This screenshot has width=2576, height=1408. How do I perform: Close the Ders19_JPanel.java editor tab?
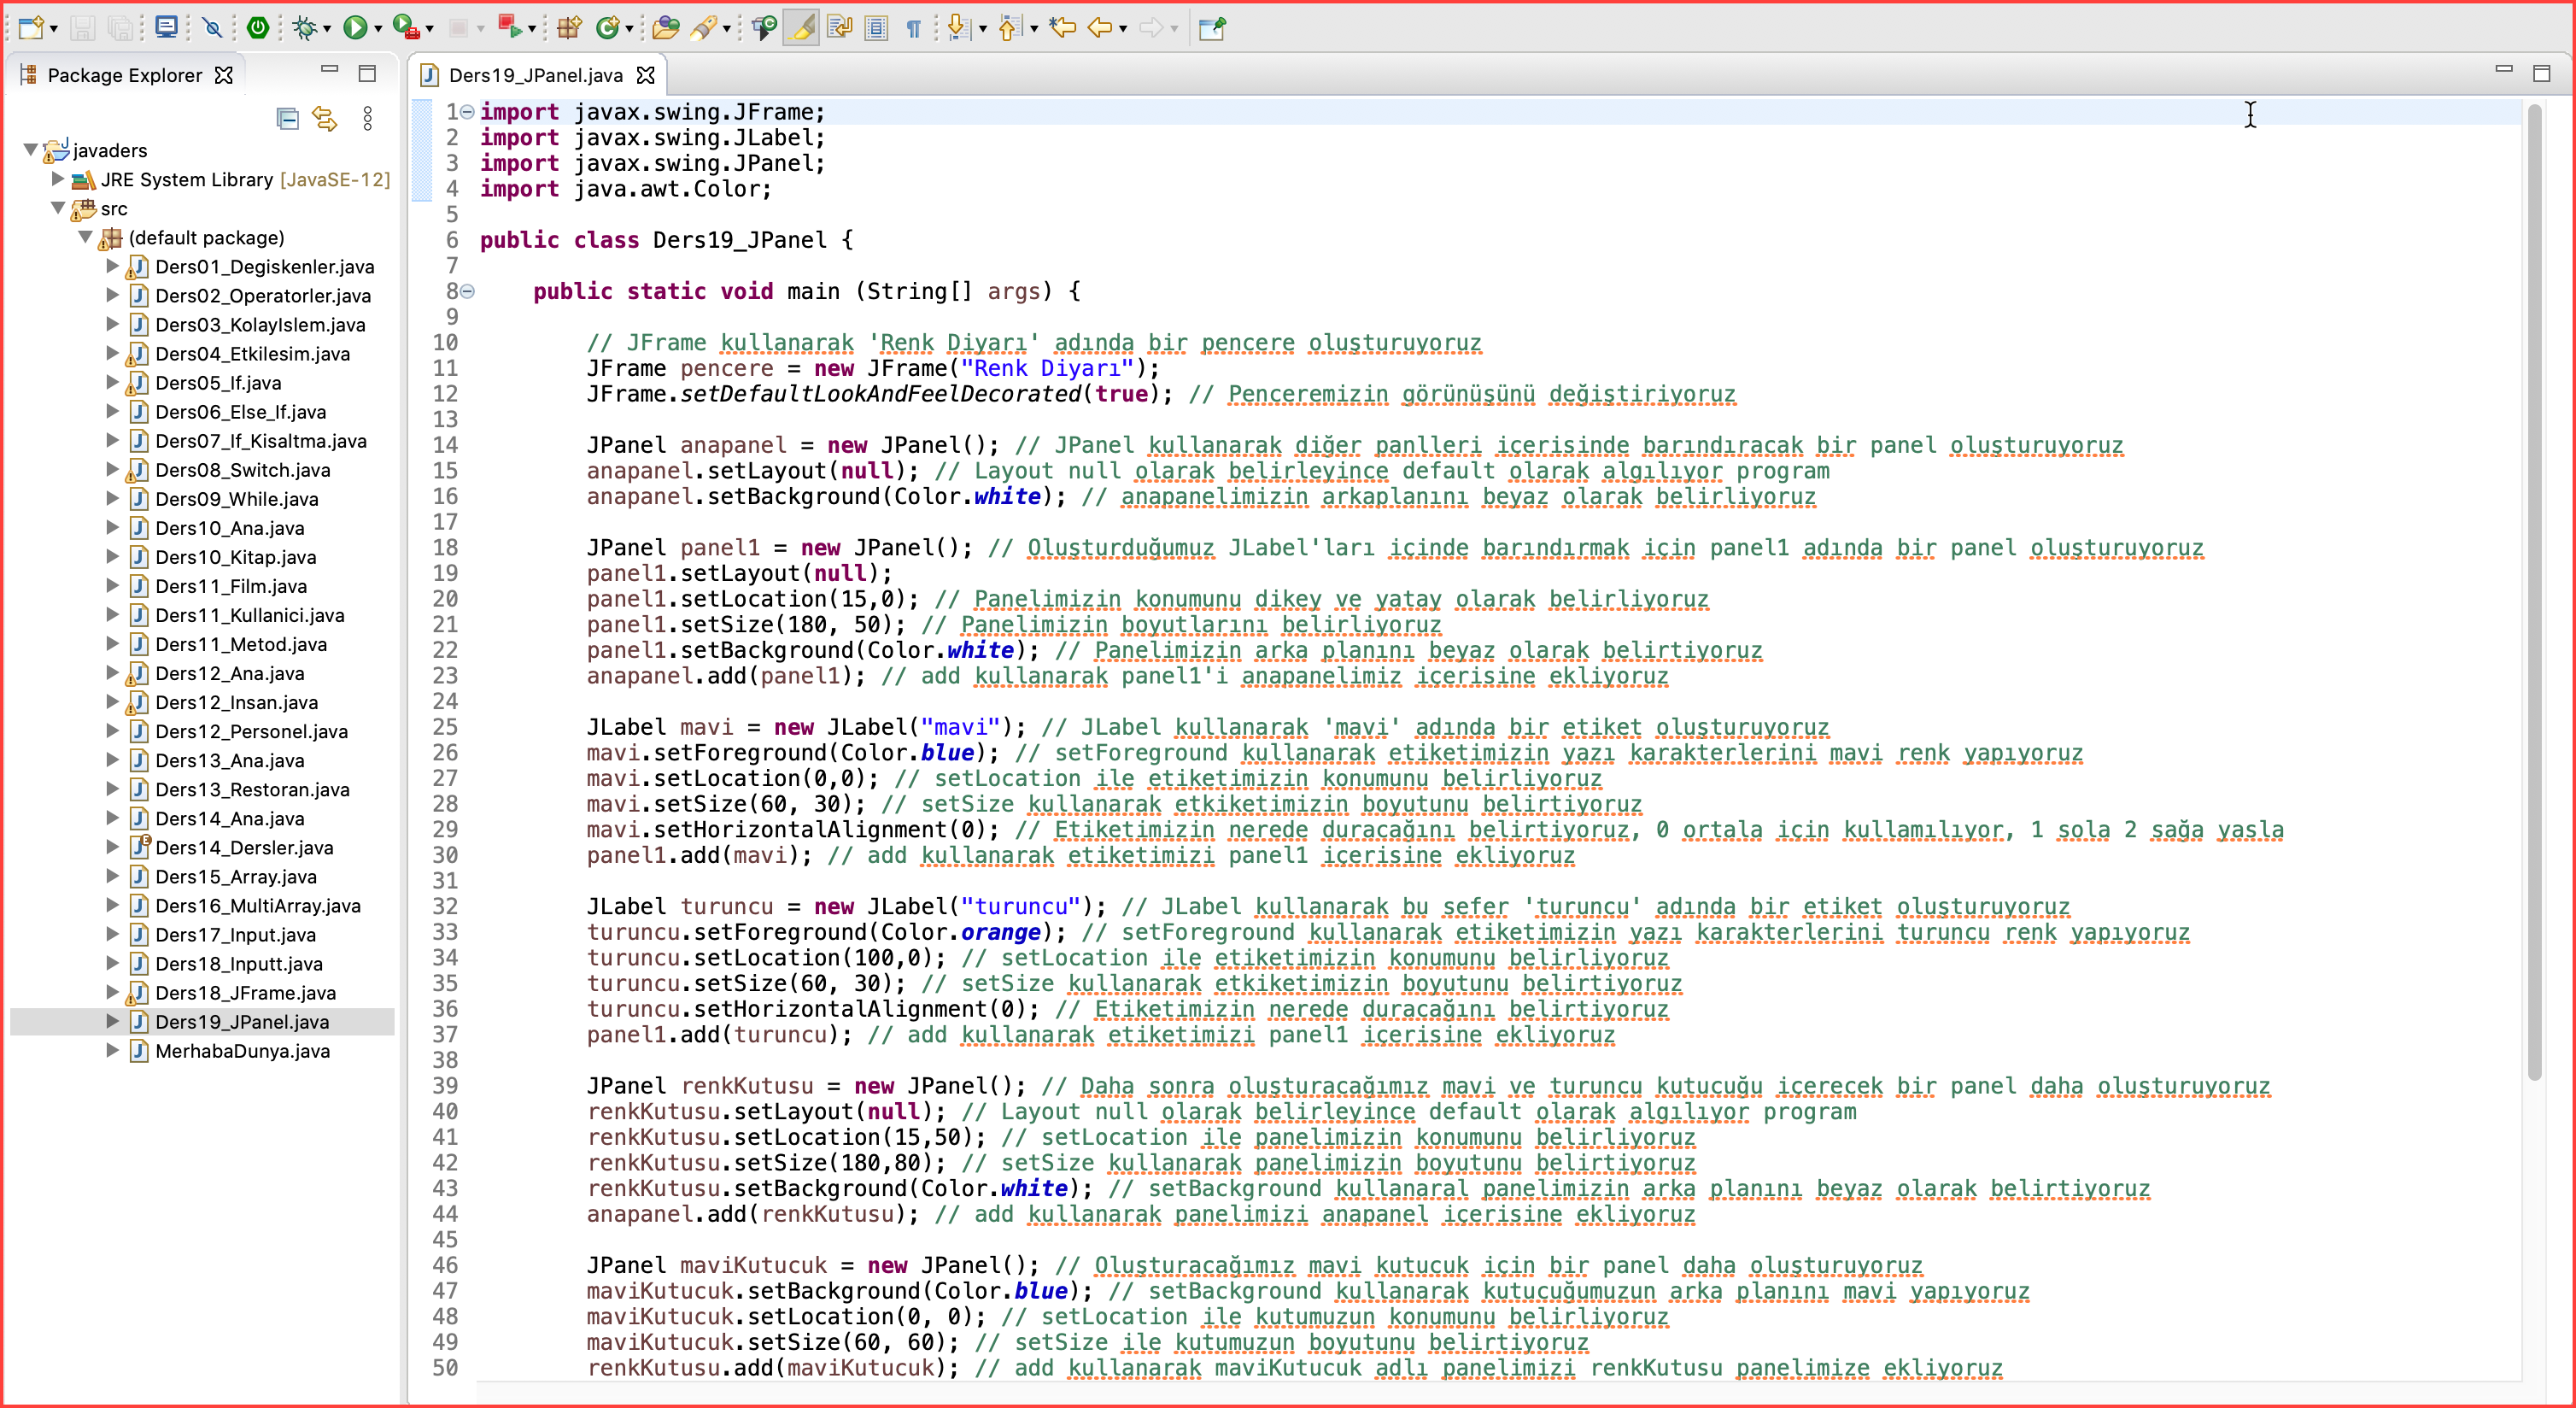click(646, 75)
